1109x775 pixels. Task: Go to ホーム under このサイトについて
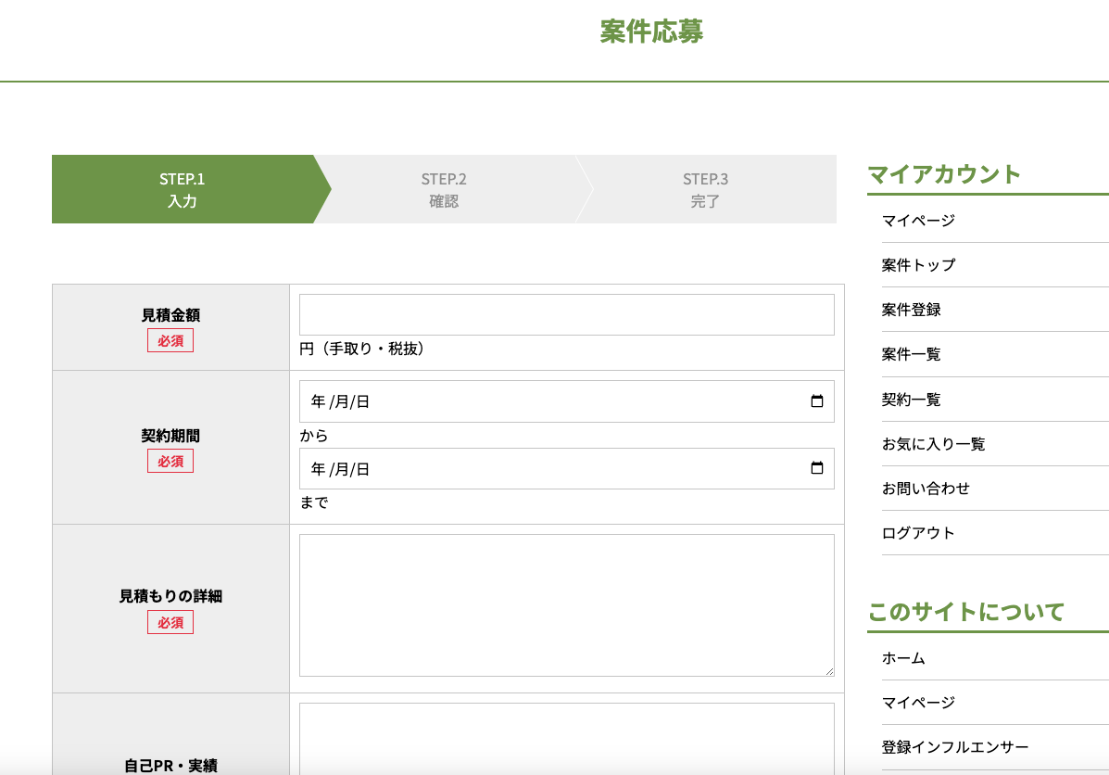(x=903, y=658)
